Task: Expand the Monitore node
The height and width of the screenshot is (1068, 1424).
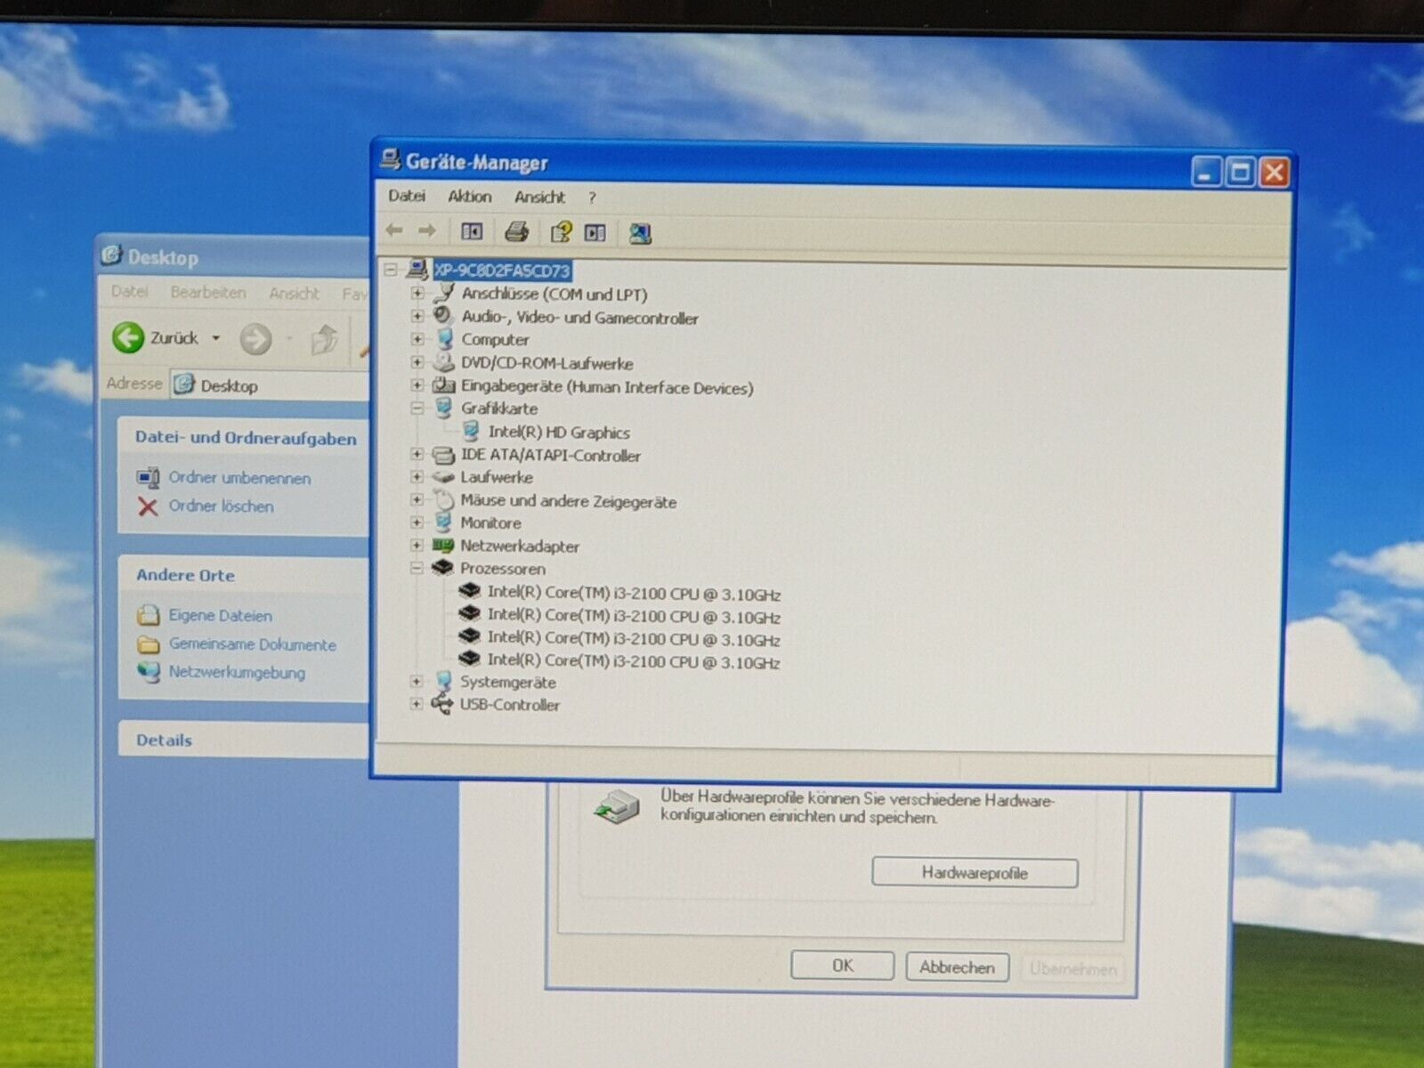Action: (x=417, y=522)
